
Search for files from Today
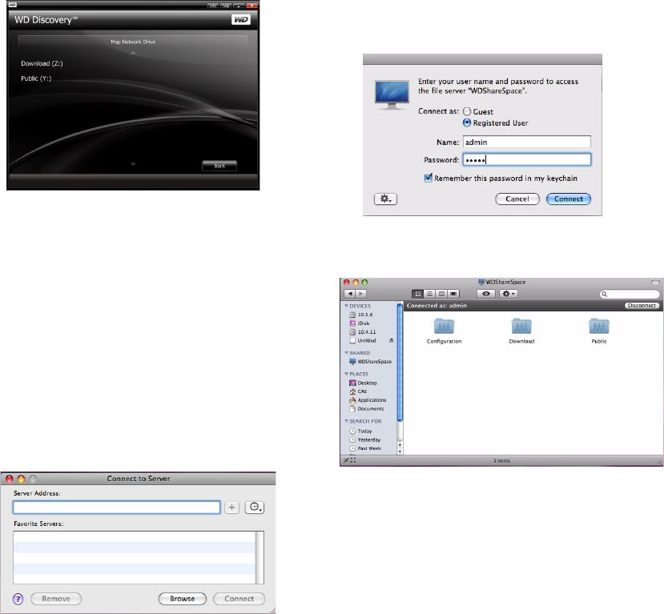coord(360,431)
